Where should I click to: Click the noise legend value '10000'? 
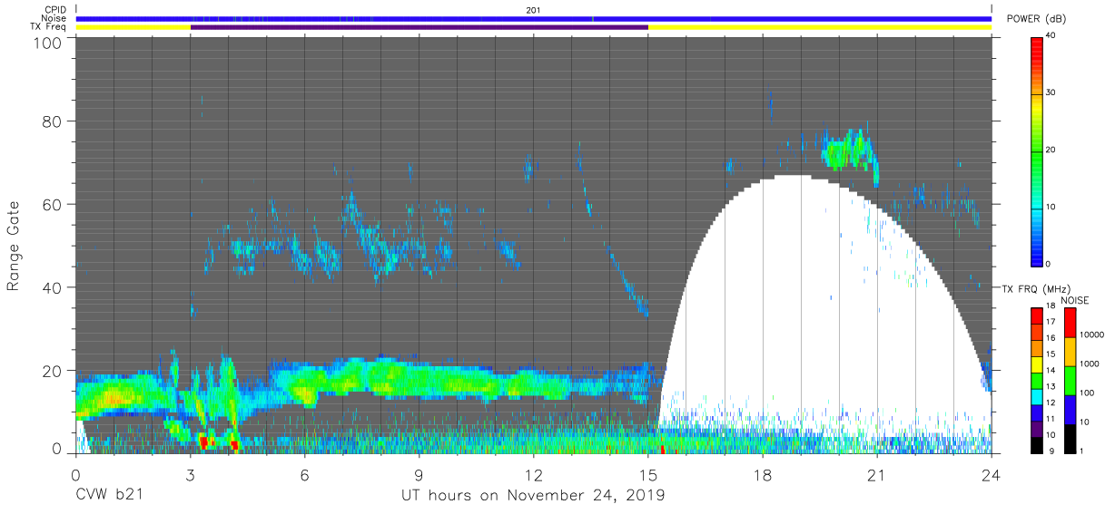pyautogui.click(x=1090, y=335)
